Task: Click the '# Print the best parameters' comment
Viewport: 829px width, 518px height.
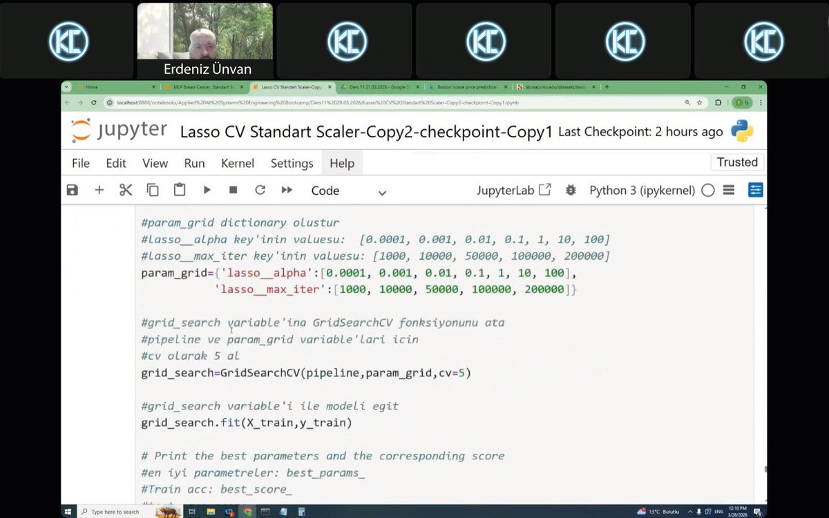Action: pos(323,456)
